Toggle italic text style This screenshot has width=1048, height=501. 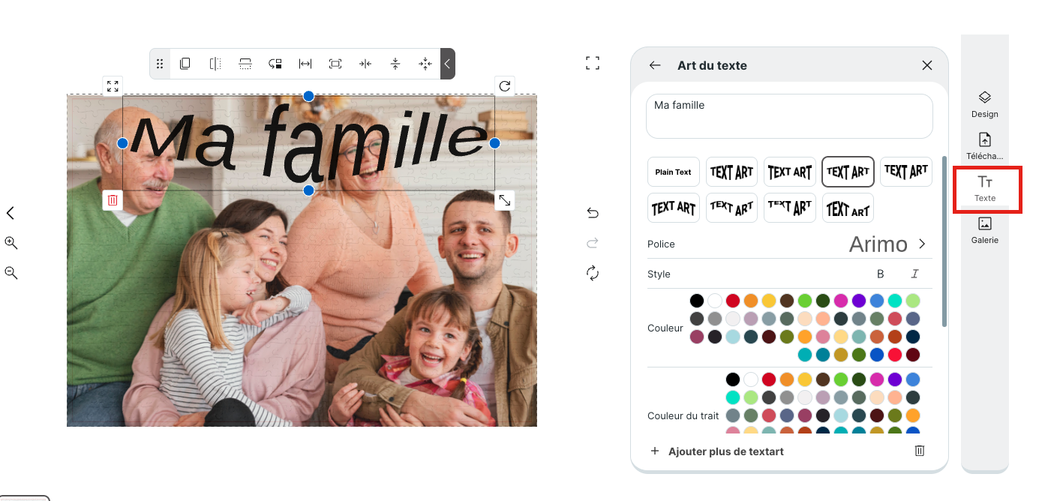[914, 274]
